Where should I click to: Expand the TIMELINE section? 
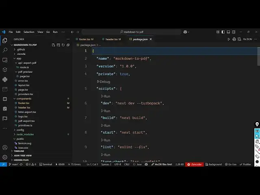19,151
